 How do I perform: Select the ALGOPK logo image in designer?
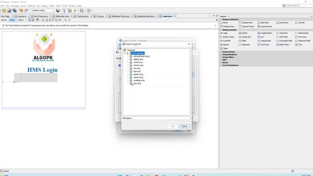point(44,47)
